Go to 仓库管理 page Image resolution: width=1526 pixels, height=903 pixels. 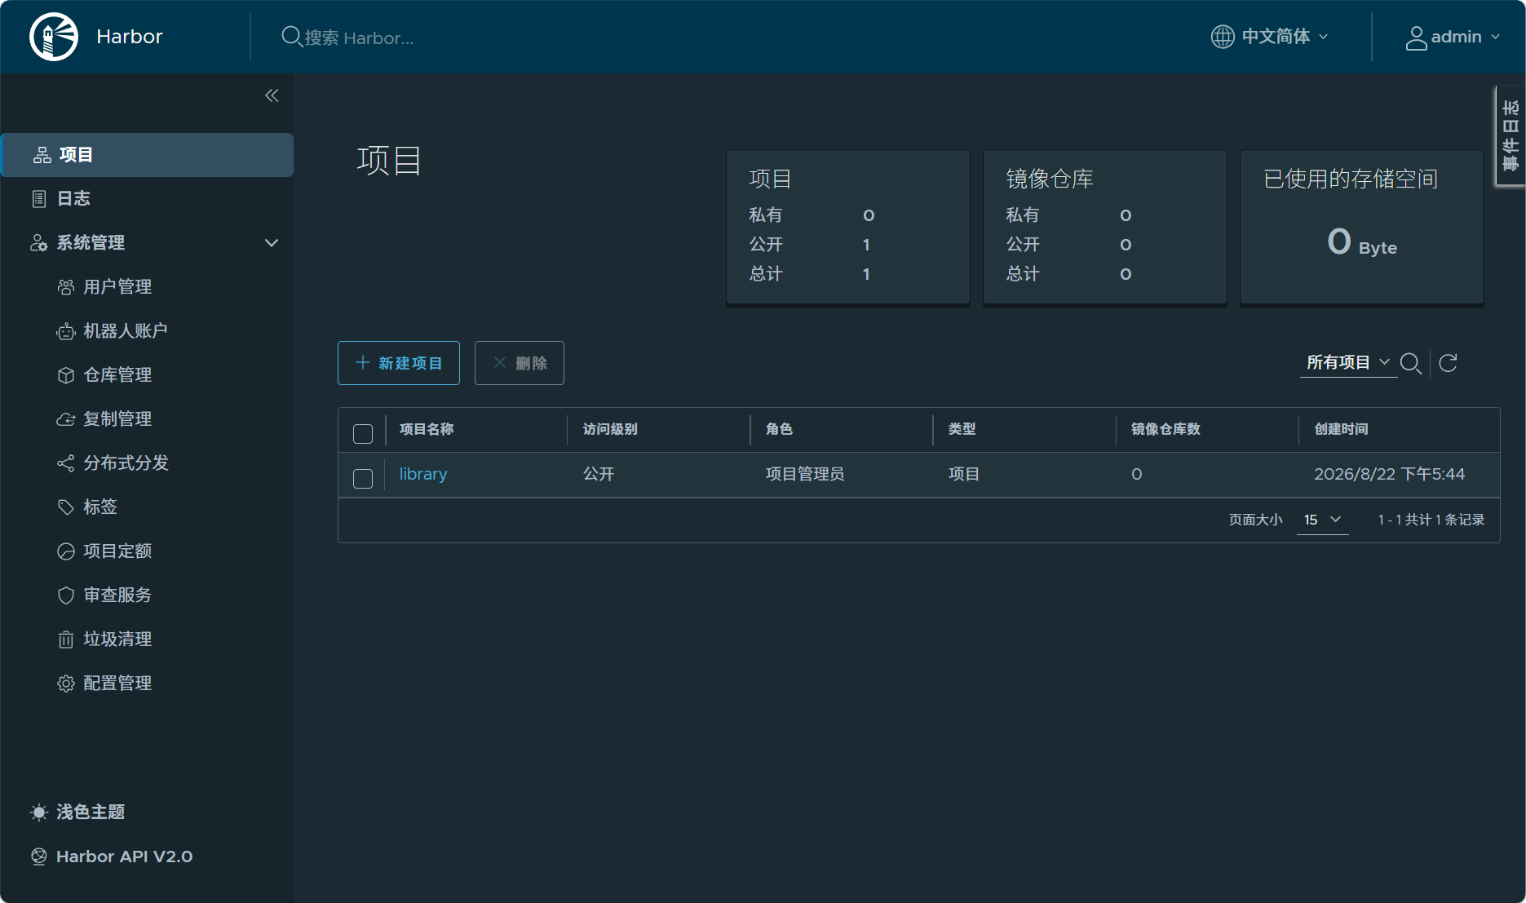pos(117,375)
